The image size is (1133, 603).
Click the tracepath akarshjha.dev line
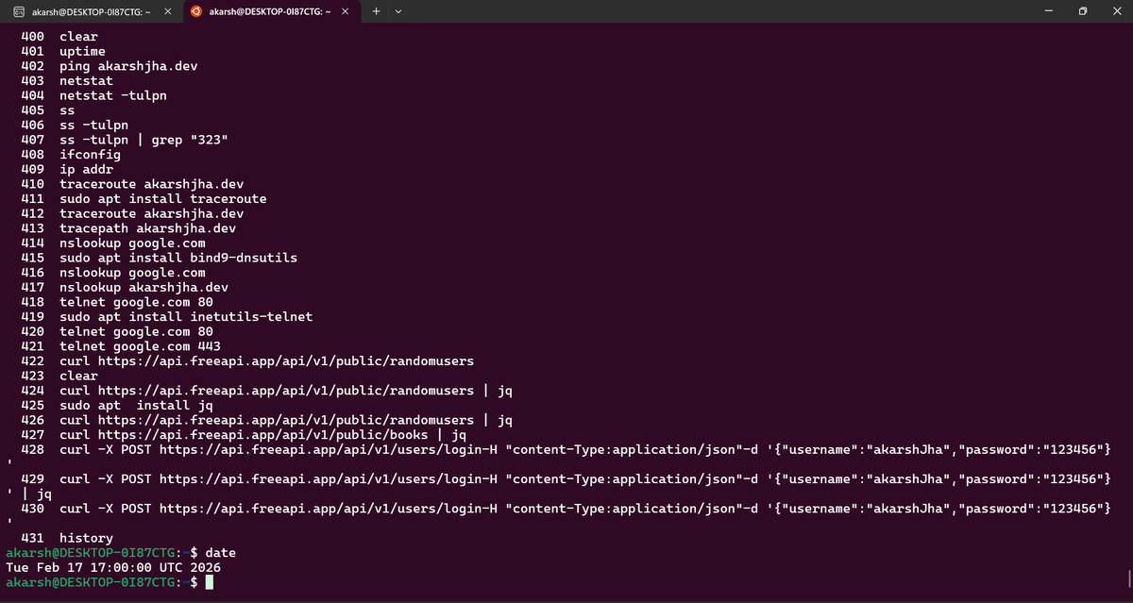coord(128,228)
